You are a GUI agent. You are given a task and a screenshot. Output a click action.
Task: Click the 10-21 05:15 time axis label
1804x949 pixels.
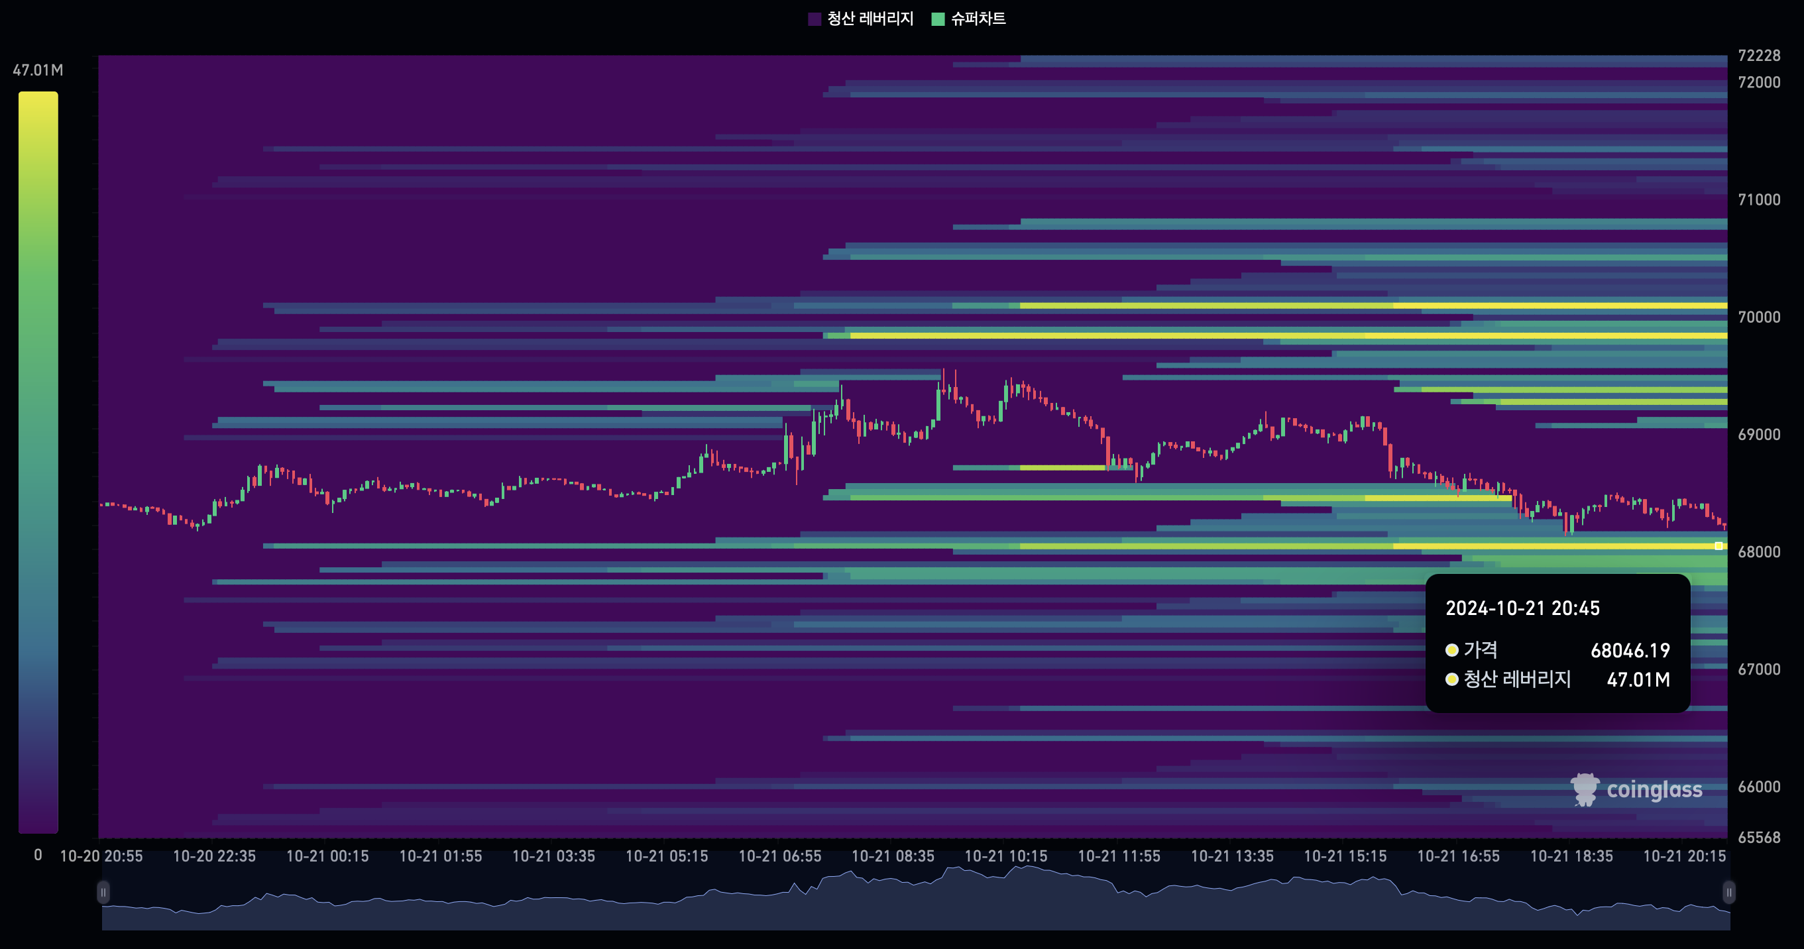pos(667,856)
